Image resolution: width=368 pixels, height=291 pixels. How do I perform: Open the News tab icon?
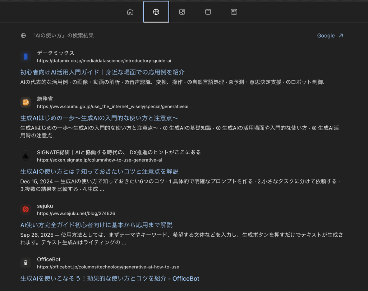[234, 12]
